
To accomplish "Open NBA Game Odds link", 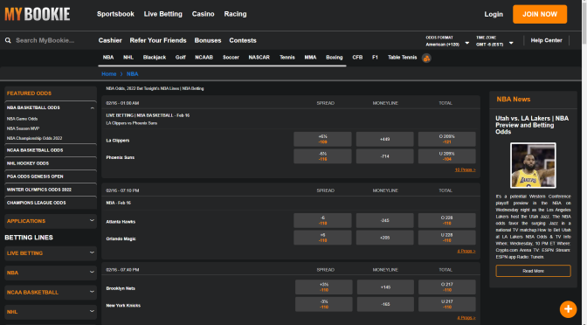I will click(x=22, y=119).
